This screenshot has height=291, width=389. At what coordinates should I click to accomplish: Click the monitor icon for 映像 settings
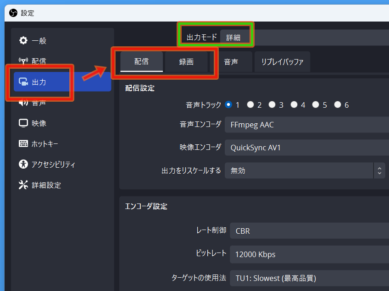23,123
